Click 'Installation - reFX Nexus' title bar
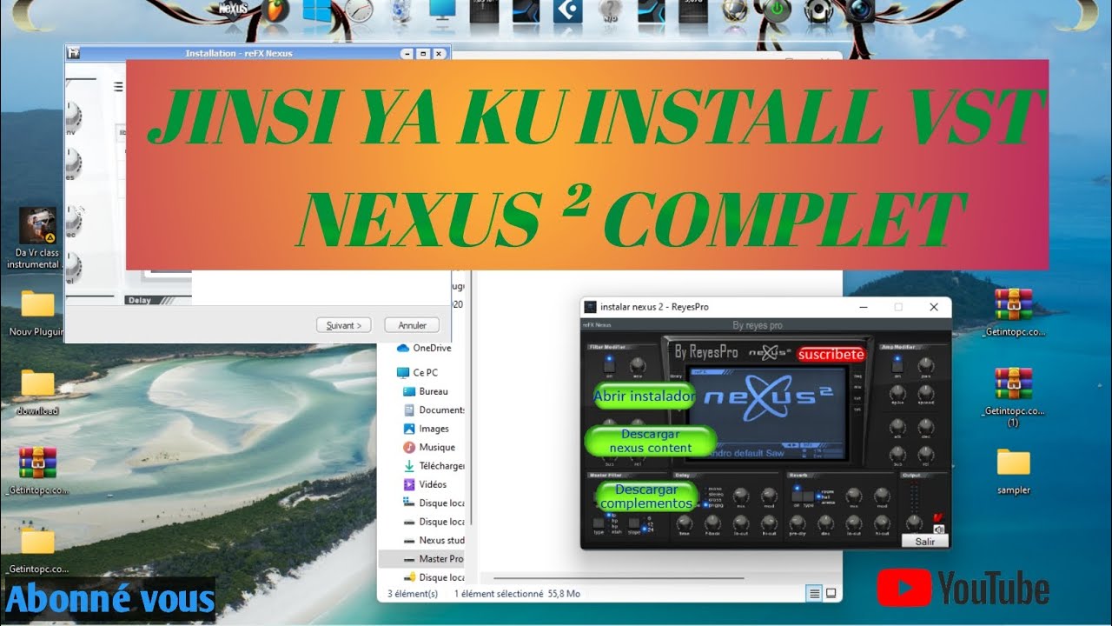Image resolution: width=1112 pixels, height=626 pixels. click(239, 53)
